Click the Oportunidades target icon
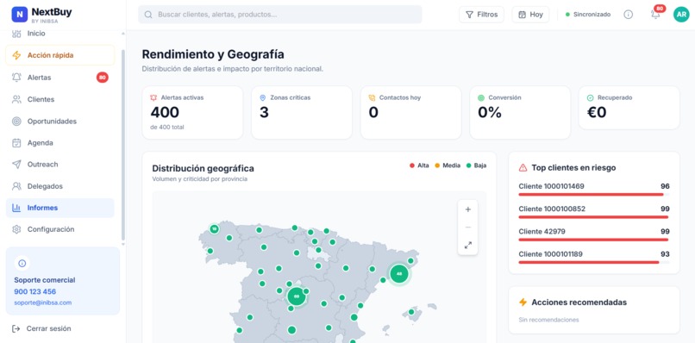Screen dimensions: 695x343 16,122
